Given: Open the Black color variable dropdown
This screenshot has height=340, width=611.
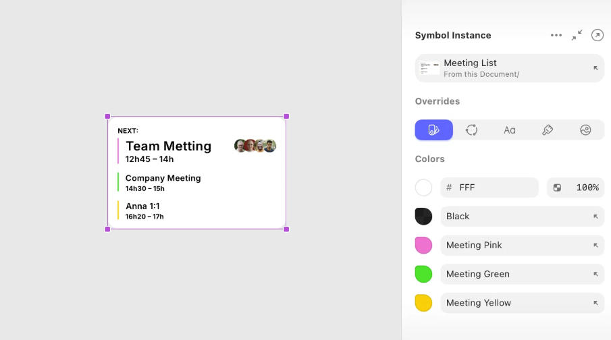Looking at the screenshot, I should tap(523, 217).
